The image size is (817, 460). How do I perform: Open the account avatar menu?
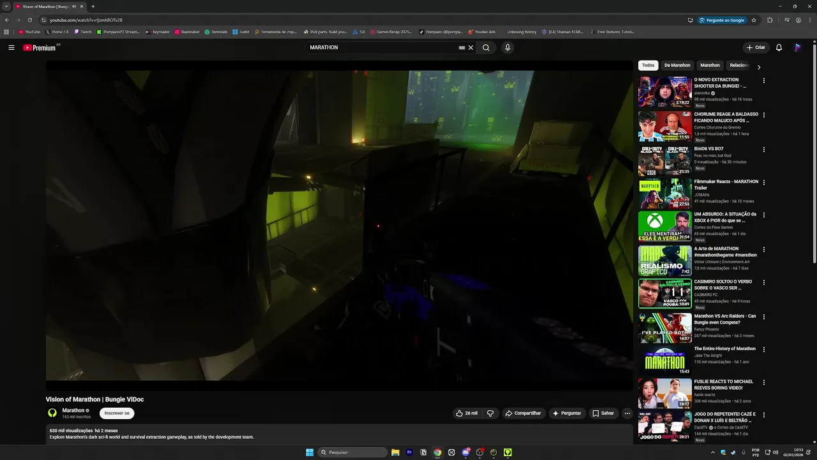pyautogui.click(x=797, y=47)
